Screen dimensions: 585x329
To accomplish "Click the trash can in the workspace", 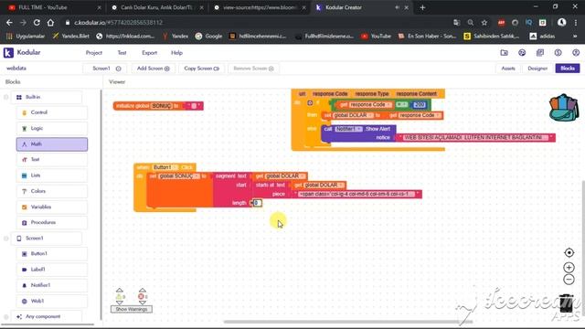I will (x=566, y=302).
